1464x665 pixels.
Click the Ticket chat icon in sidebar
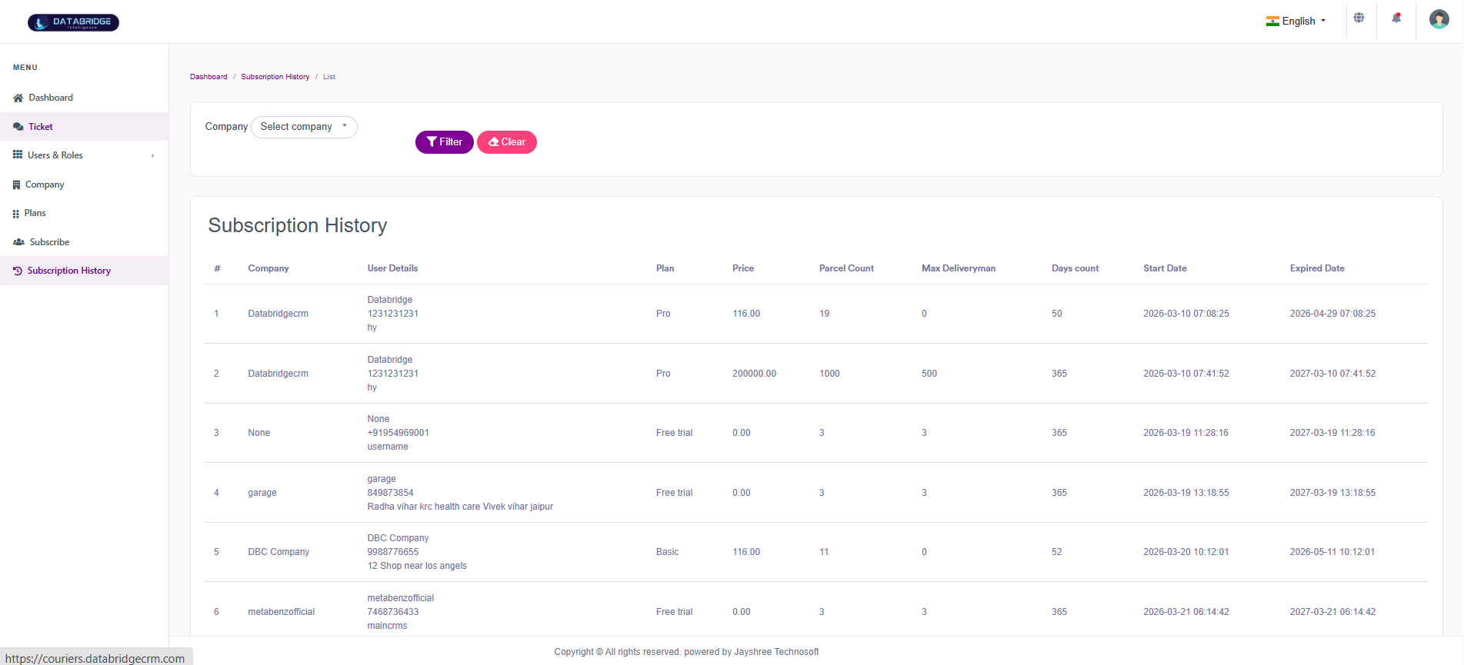point(18,127)
